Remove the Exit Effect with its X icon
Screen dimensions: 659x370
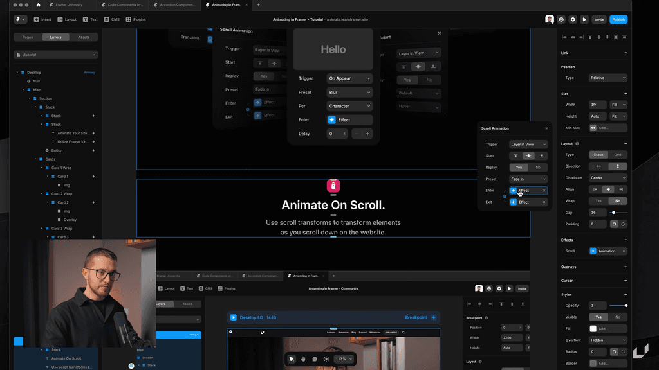pos(544,202)
